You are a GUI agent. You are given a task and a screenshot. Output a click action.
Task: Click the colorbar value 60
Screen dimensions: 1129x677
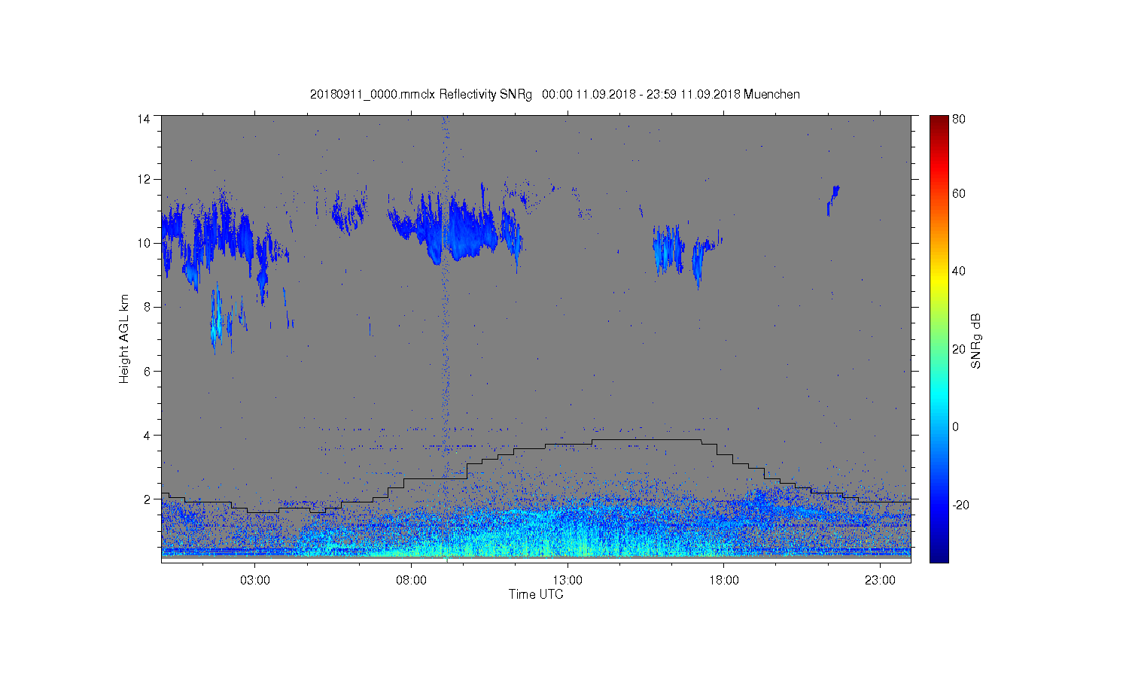tap(959, 194)
